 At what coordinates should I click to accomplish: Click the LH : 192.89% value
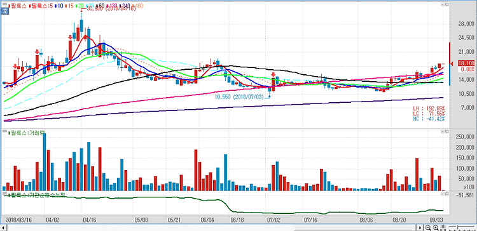(429, 108)
